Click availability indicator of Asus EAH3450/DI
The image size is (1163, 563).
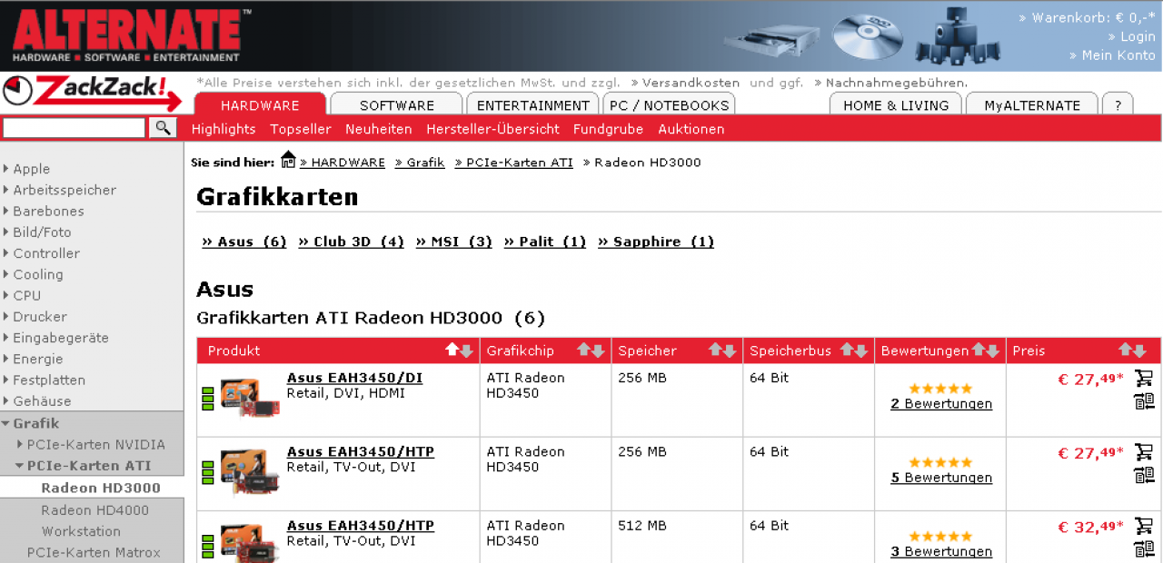(207, 398)
